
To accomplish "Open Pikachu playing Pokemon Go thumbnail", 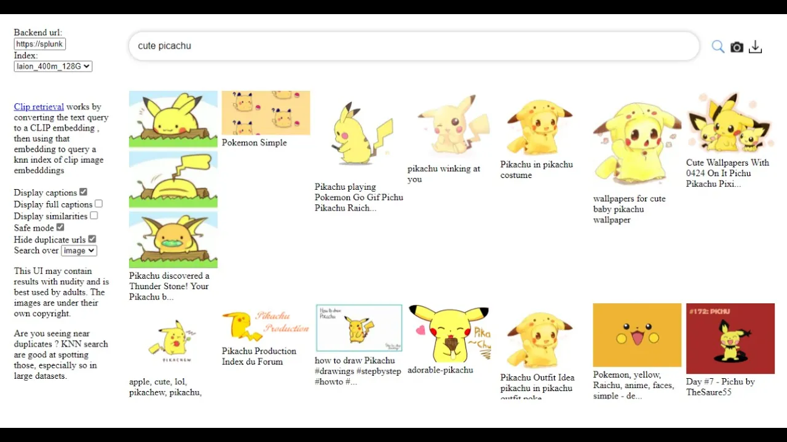I will pyautogui.click(x=359, y=135).
